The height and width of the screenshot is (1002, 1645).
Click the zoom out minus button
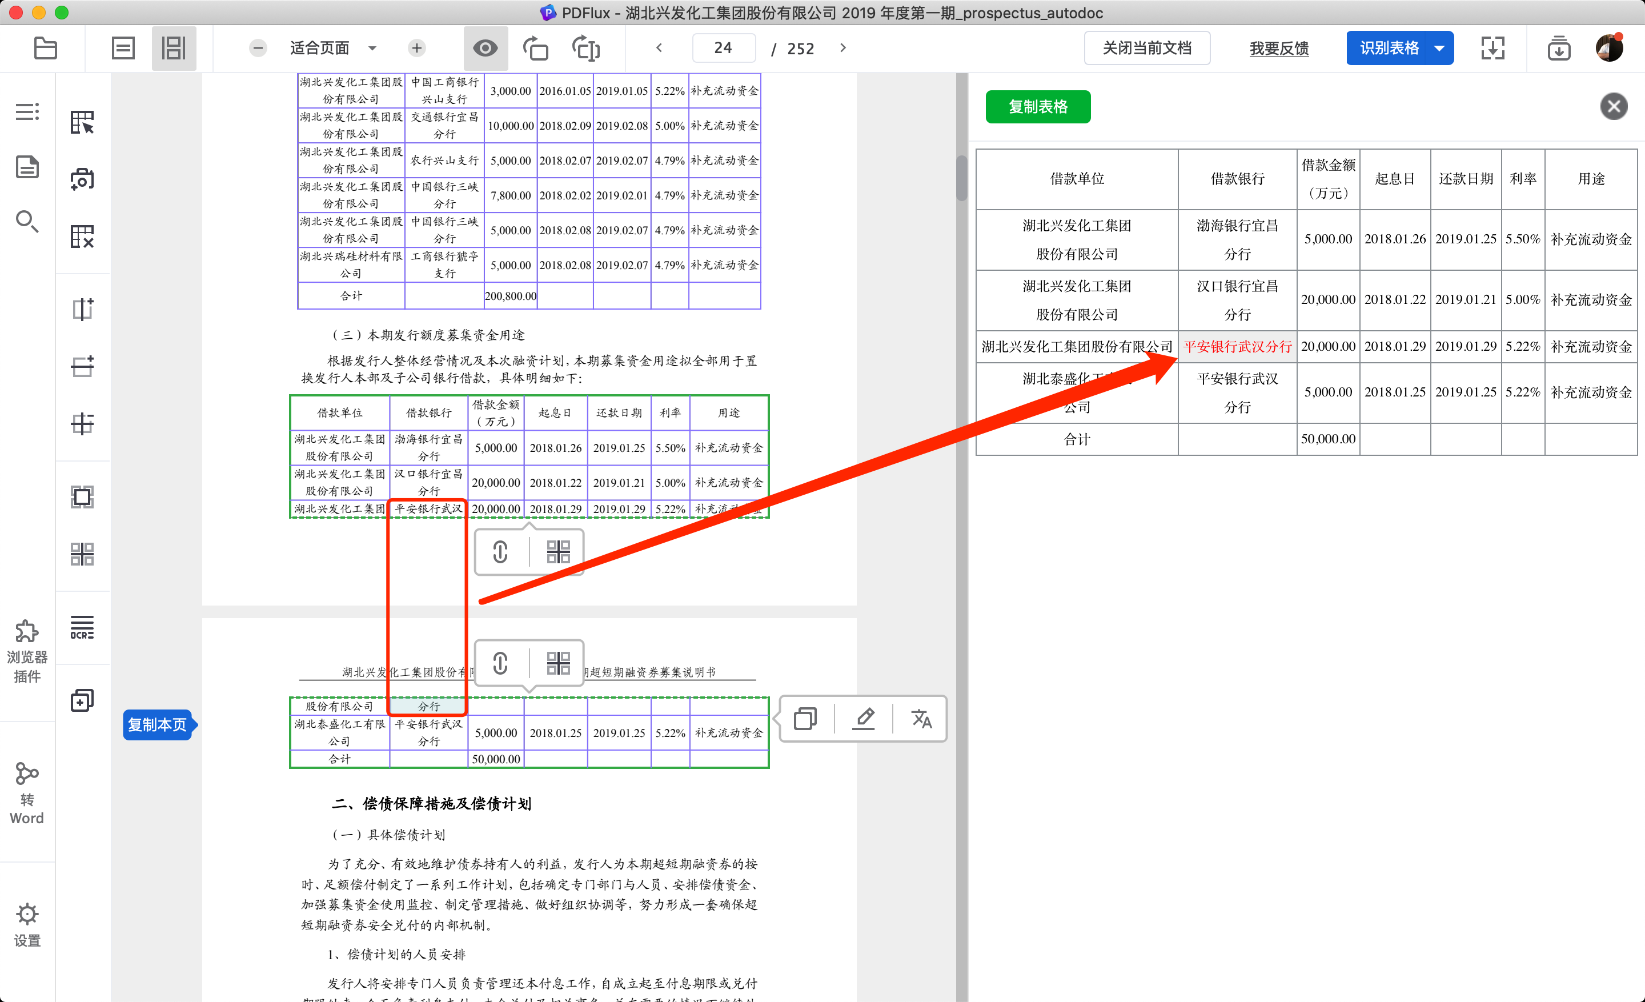(x=258, y=48)
